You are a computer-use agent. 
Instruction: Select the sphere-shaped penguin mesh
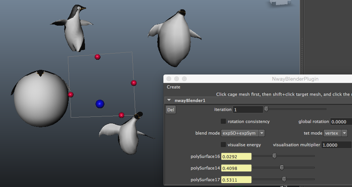pyautogui.click(x=41, y=97)
